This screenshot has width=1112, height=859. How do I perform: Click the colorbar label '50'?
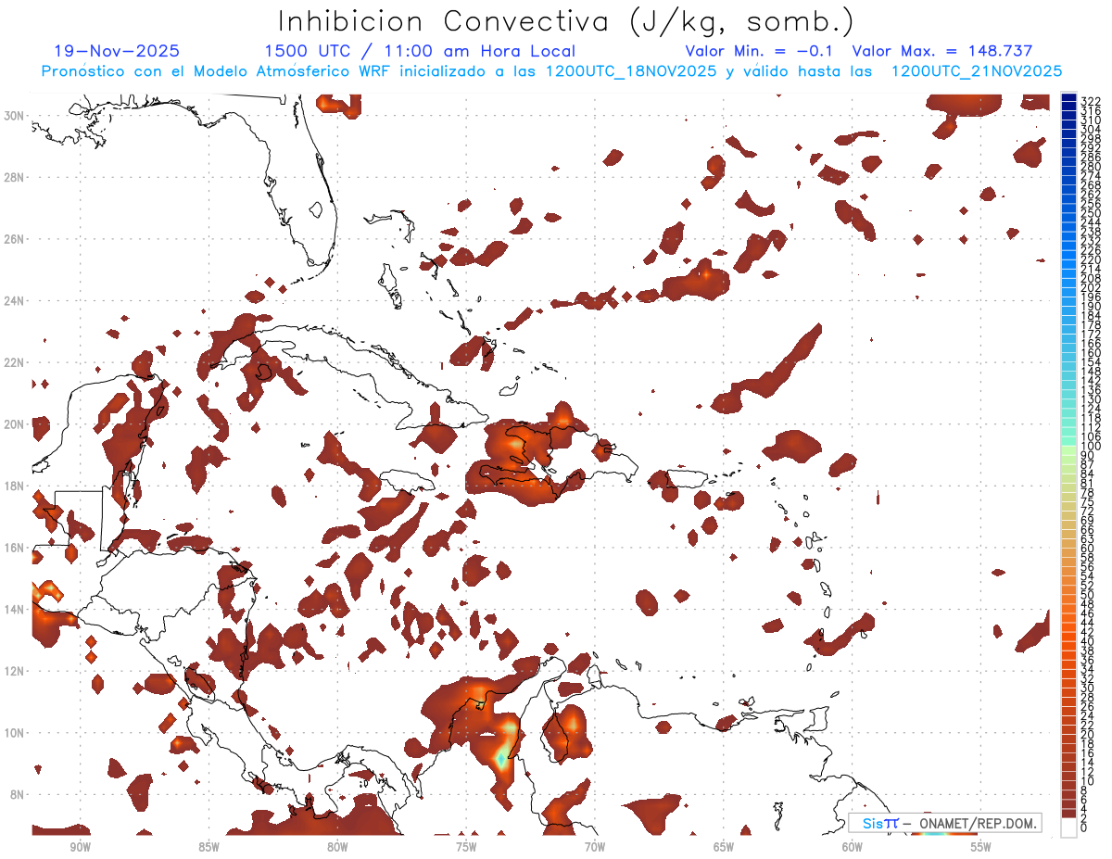point(1087,595)
